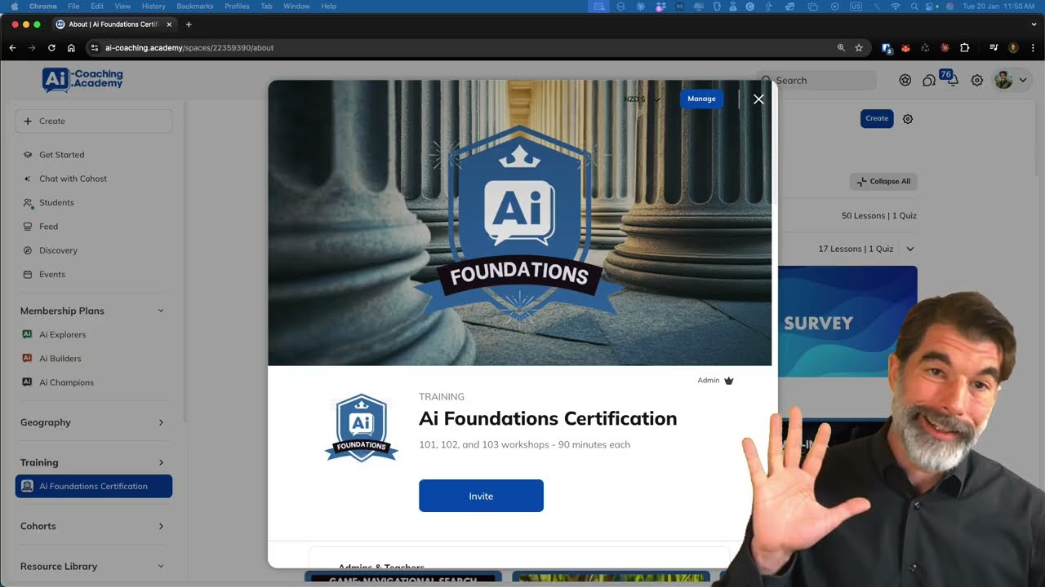Go back in the browser
The image size is (1045, 587).
pos(12,48)
